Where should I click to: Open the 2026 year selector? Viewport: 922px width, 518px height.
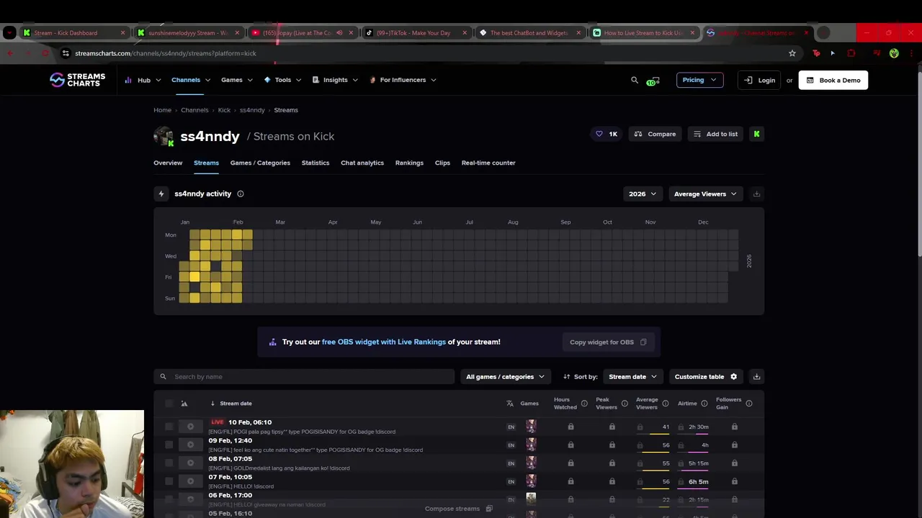pos(643,194)
